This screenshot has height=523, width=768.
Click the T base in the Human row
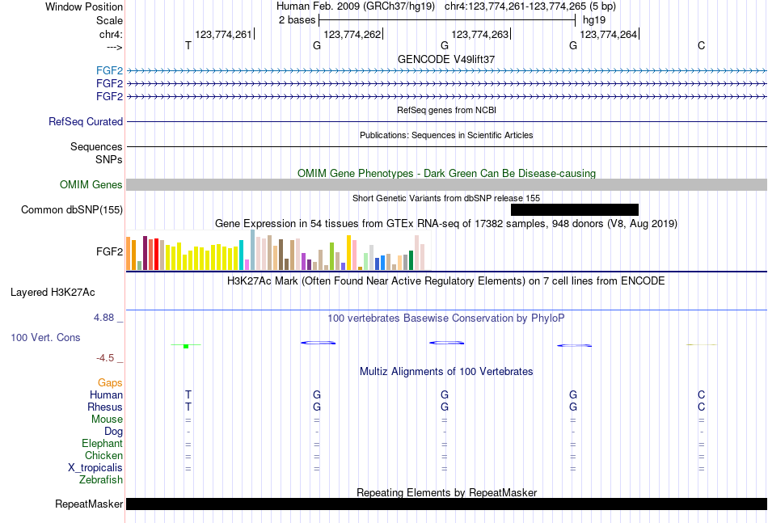(188, 394)
